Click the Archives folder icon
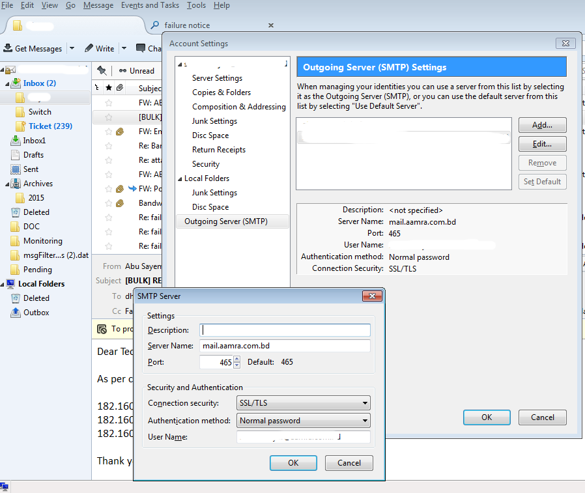The height and width of the screenshot is (493, 585). [x=15, y=184]
